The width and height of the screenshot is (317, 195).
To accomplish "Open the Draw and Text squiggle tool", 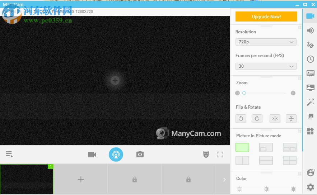I will [310, 44].
